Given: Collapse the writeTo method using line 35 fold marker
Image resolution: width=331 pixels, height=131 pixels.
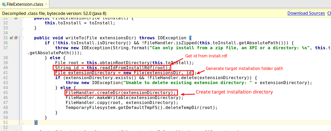Looking at the screenshot, I should 22,38.
